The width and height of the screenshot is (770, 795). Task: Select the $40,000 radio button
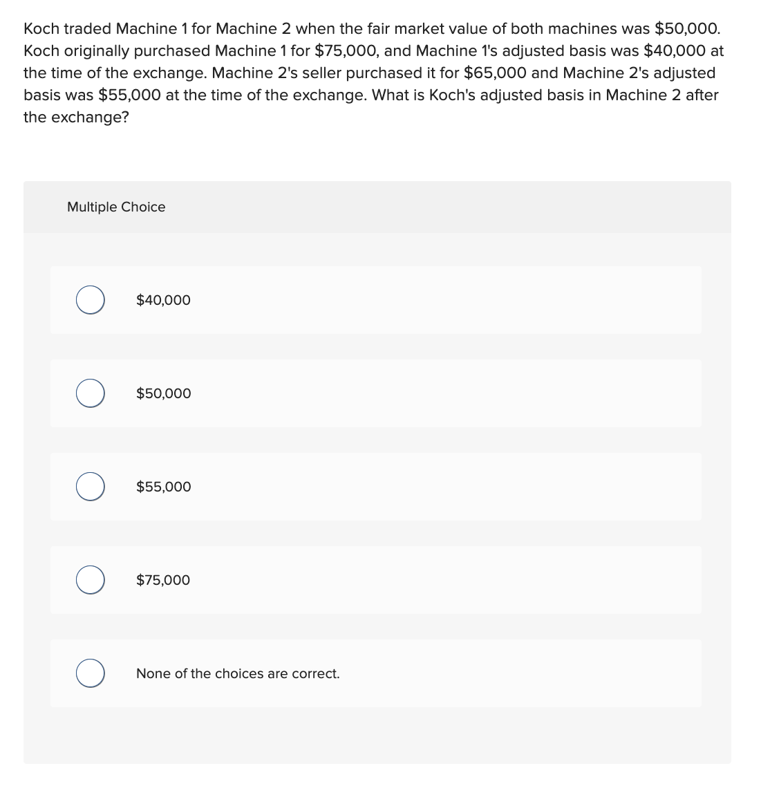pyautogui.click(x=91, y=300)
